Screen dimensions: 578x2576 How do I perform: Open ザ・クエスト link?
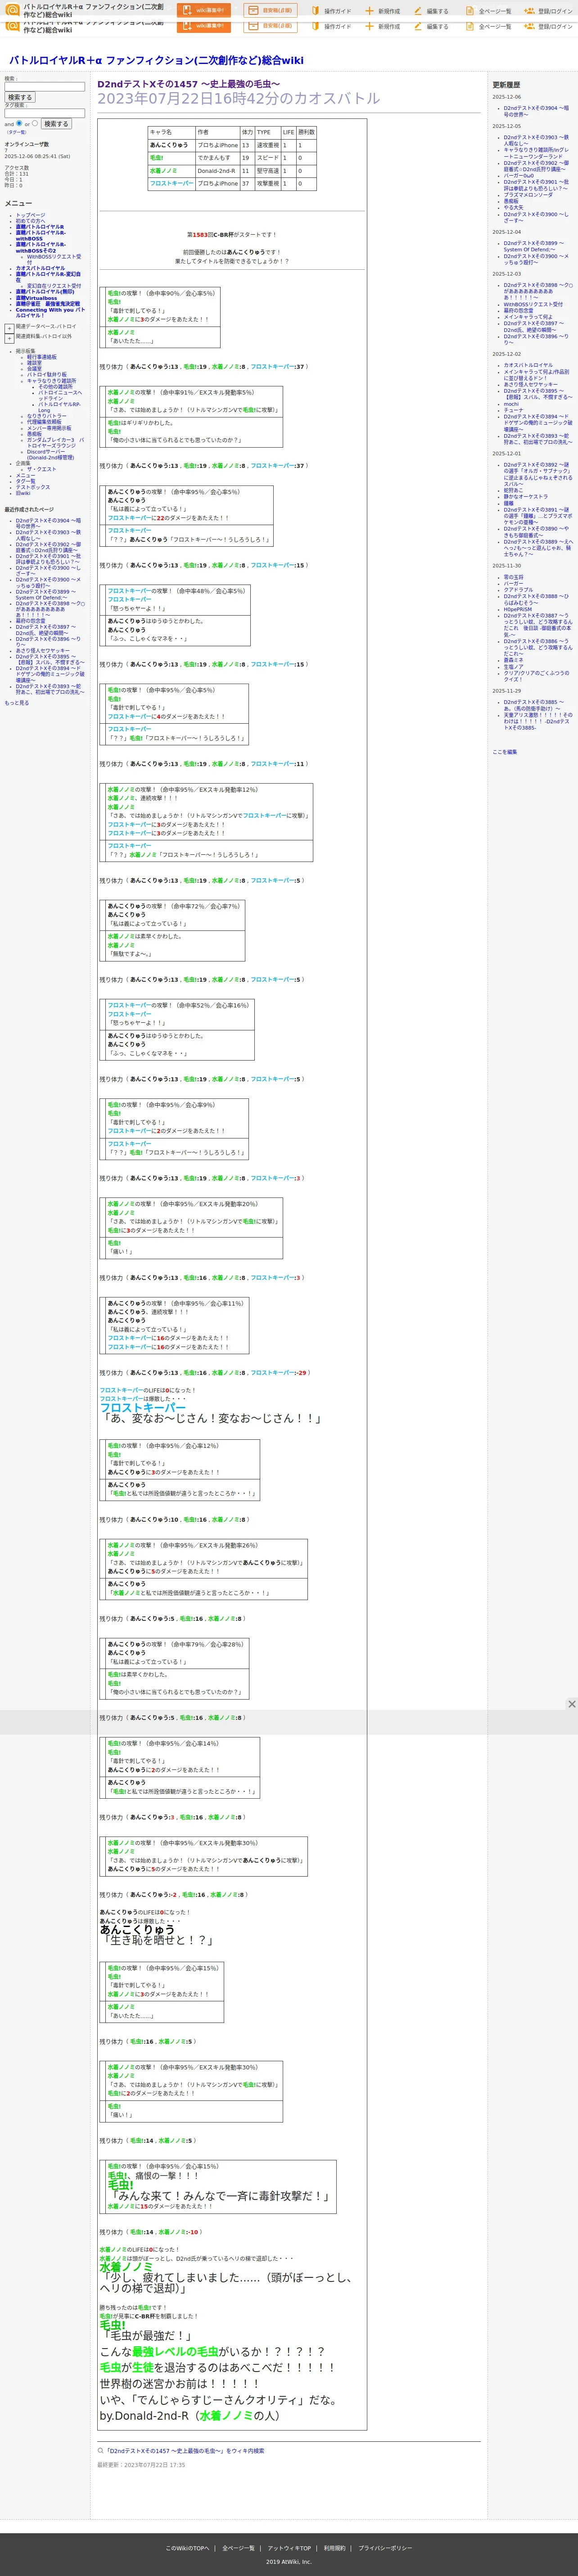(41, 469)
